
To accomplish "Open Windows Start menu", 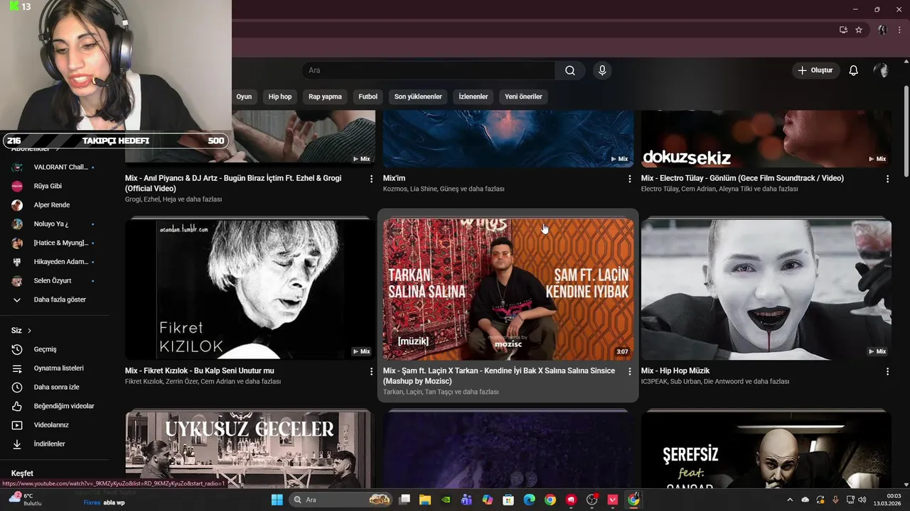I will pos(277,500).
